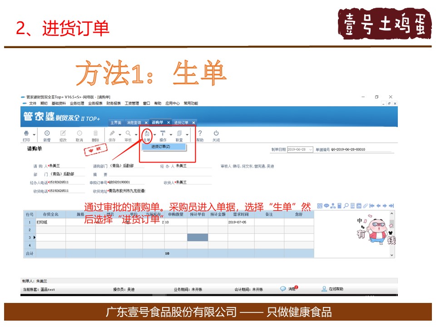This screenshot has width=436, height=327.
Task: Switch to the 主界面 tab
Action: (x=116, y=123)
